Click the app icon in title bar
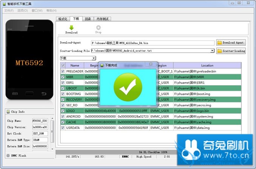This screenshot has width=256, height=169. [x=4, y=4]
